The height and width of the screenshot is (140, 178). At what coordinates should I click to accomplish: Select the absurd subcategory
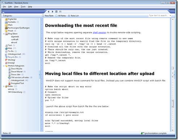click(14, 42)
